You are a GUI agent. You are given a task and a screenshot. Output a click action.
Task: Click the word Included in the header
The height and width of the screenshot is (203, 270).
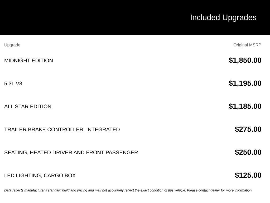(x=205, y=18)
